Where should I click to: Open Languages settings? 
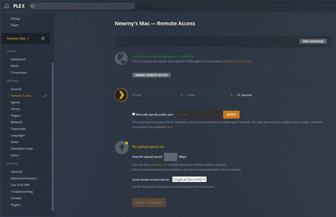[18, 135]
